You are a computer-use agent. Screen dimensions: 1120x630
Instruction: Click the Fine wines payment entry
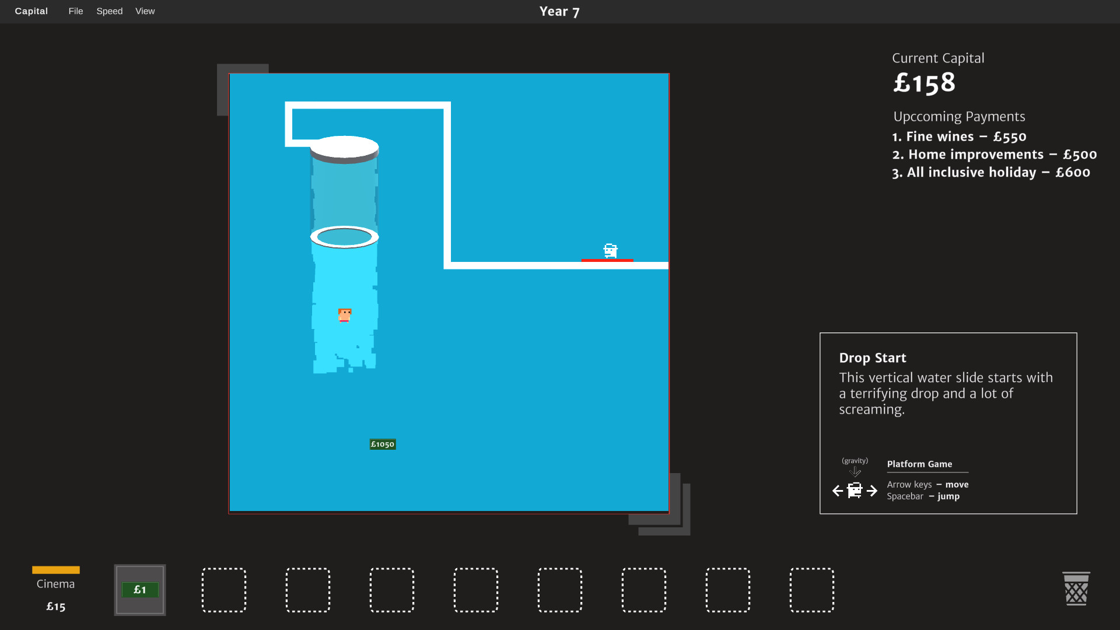click(959, 136)
